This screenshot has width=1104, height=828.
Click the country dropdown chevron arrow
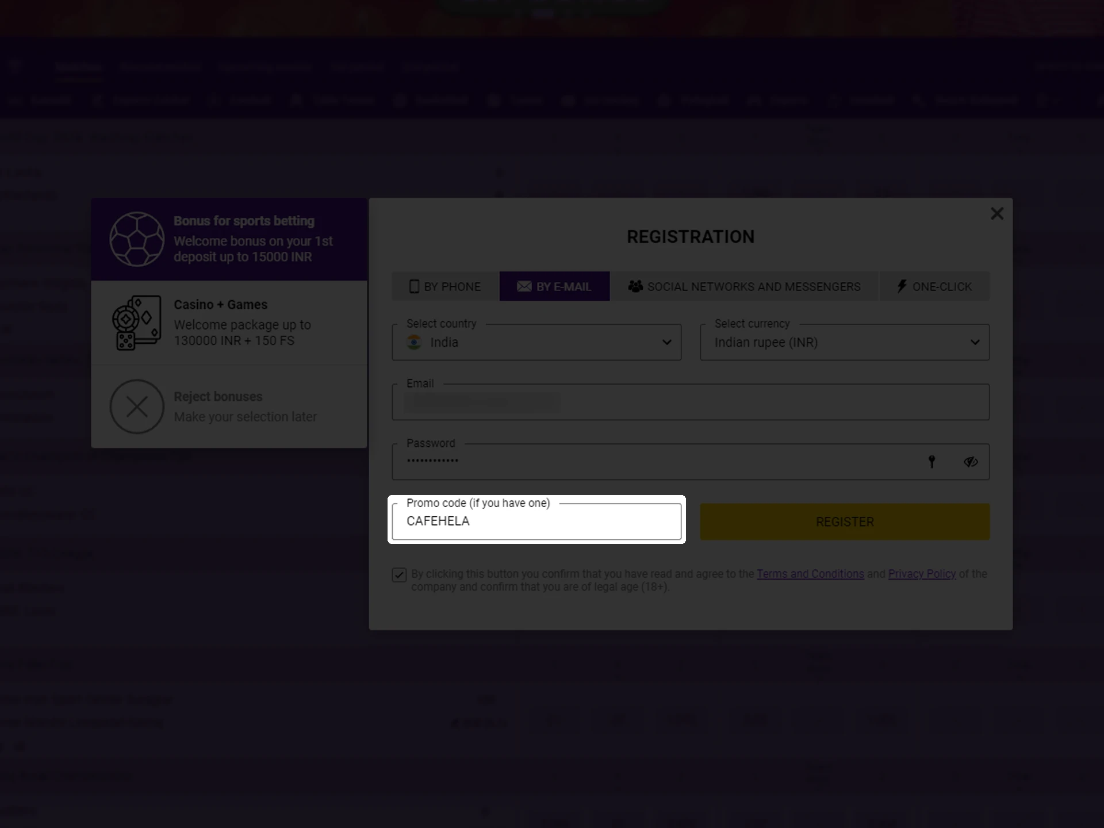coord(666,342)
